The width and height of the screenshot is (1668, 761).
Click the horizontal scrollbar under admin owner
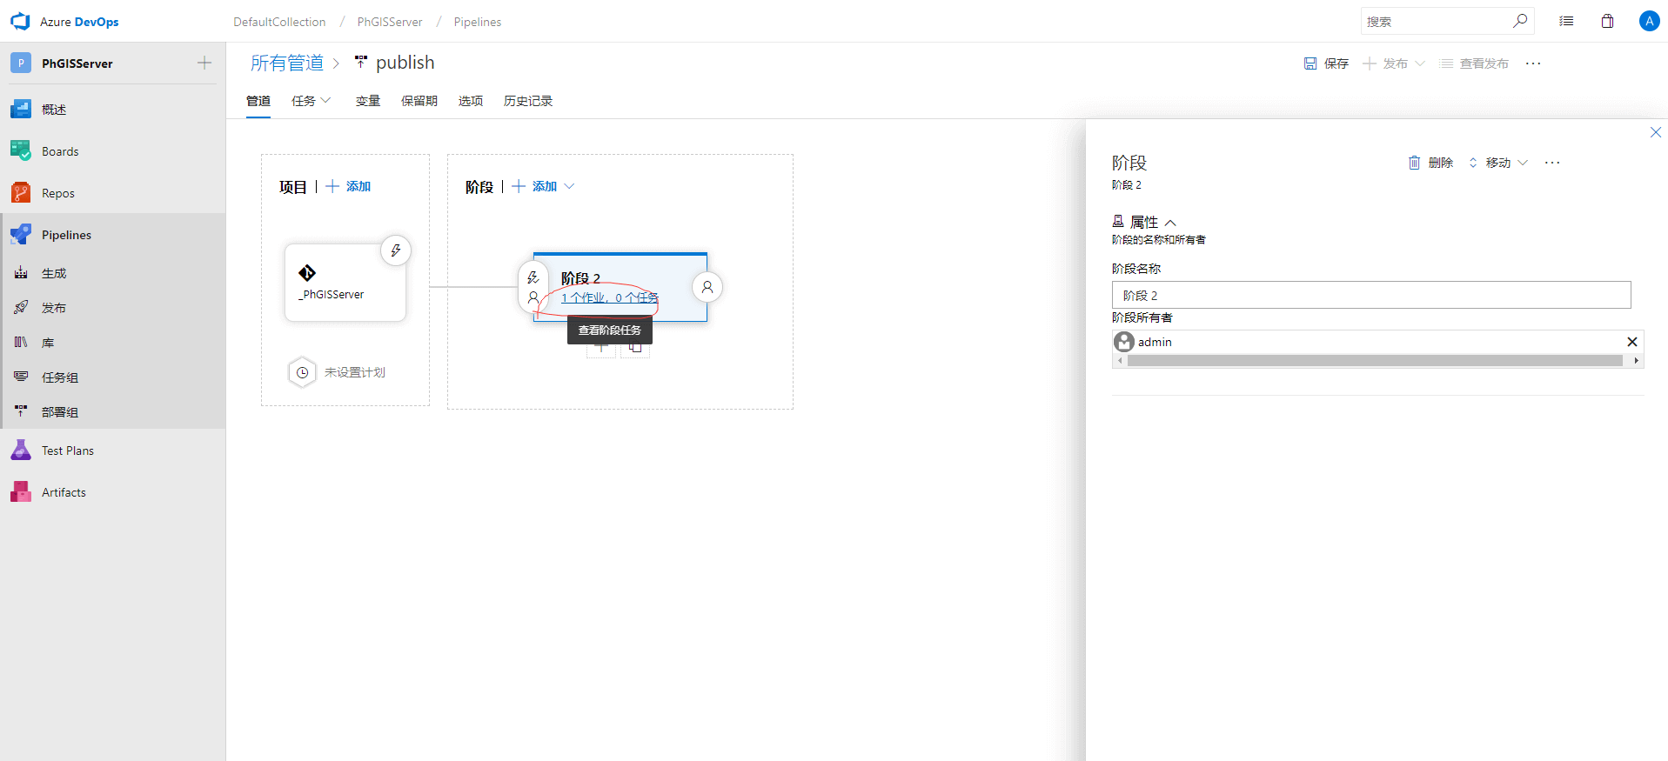point(1375,361)
